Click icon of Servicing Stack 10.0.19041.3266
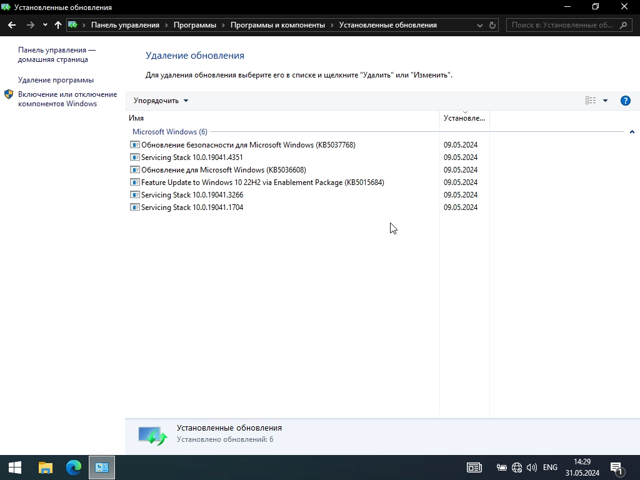This screenshot has height=480, width=640. (x=135, y=195)
